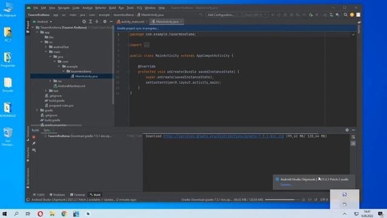The height and width of the screenshot is (218, 387).
Task: Click the pin tab icon in Build panel
Action: 34,144
